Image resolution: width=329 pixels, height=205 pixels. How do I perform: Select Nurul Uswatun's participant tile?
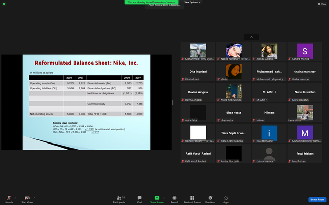coord(305,92)
